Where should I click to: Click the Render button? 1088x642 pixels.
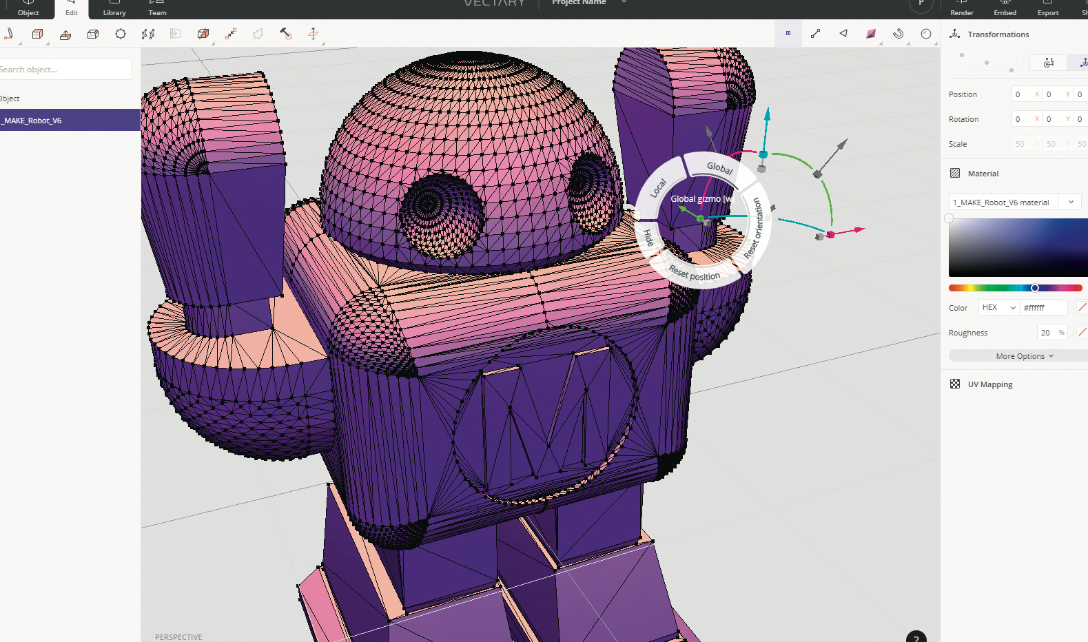(x=961, y=9)
